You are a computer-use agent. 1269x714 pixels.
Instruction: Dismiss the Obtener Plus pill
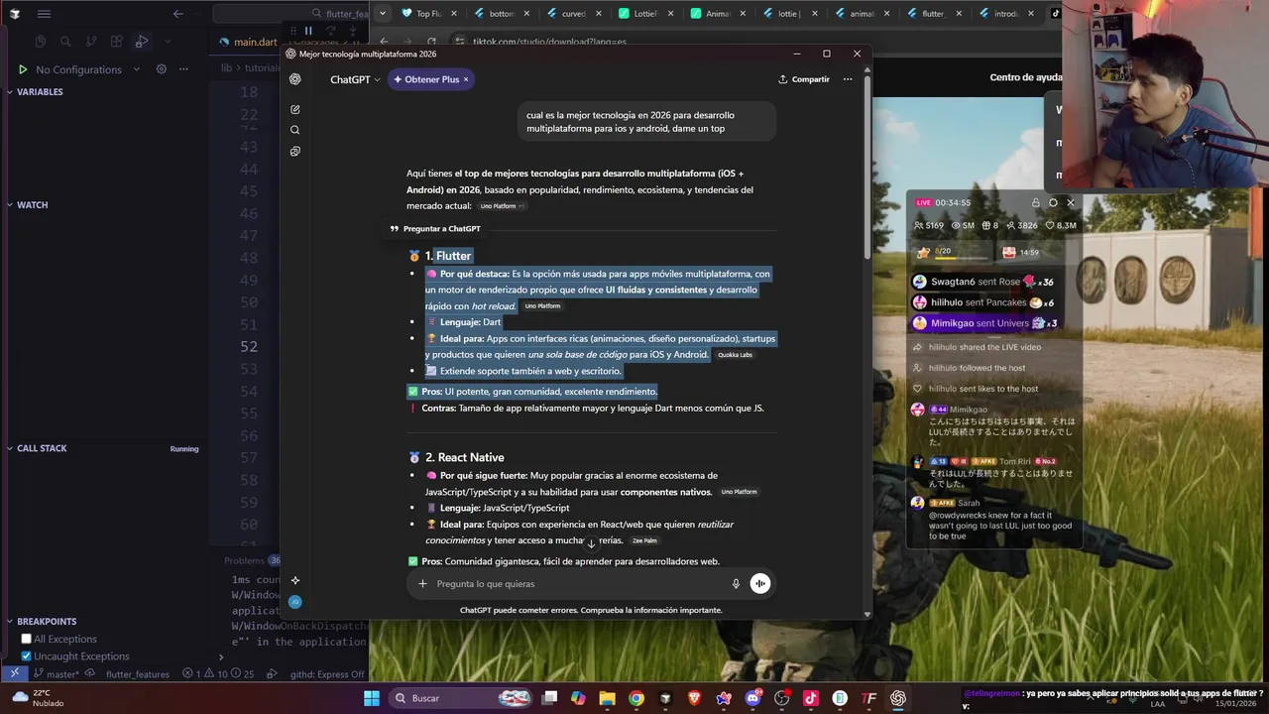click(466, 79)
